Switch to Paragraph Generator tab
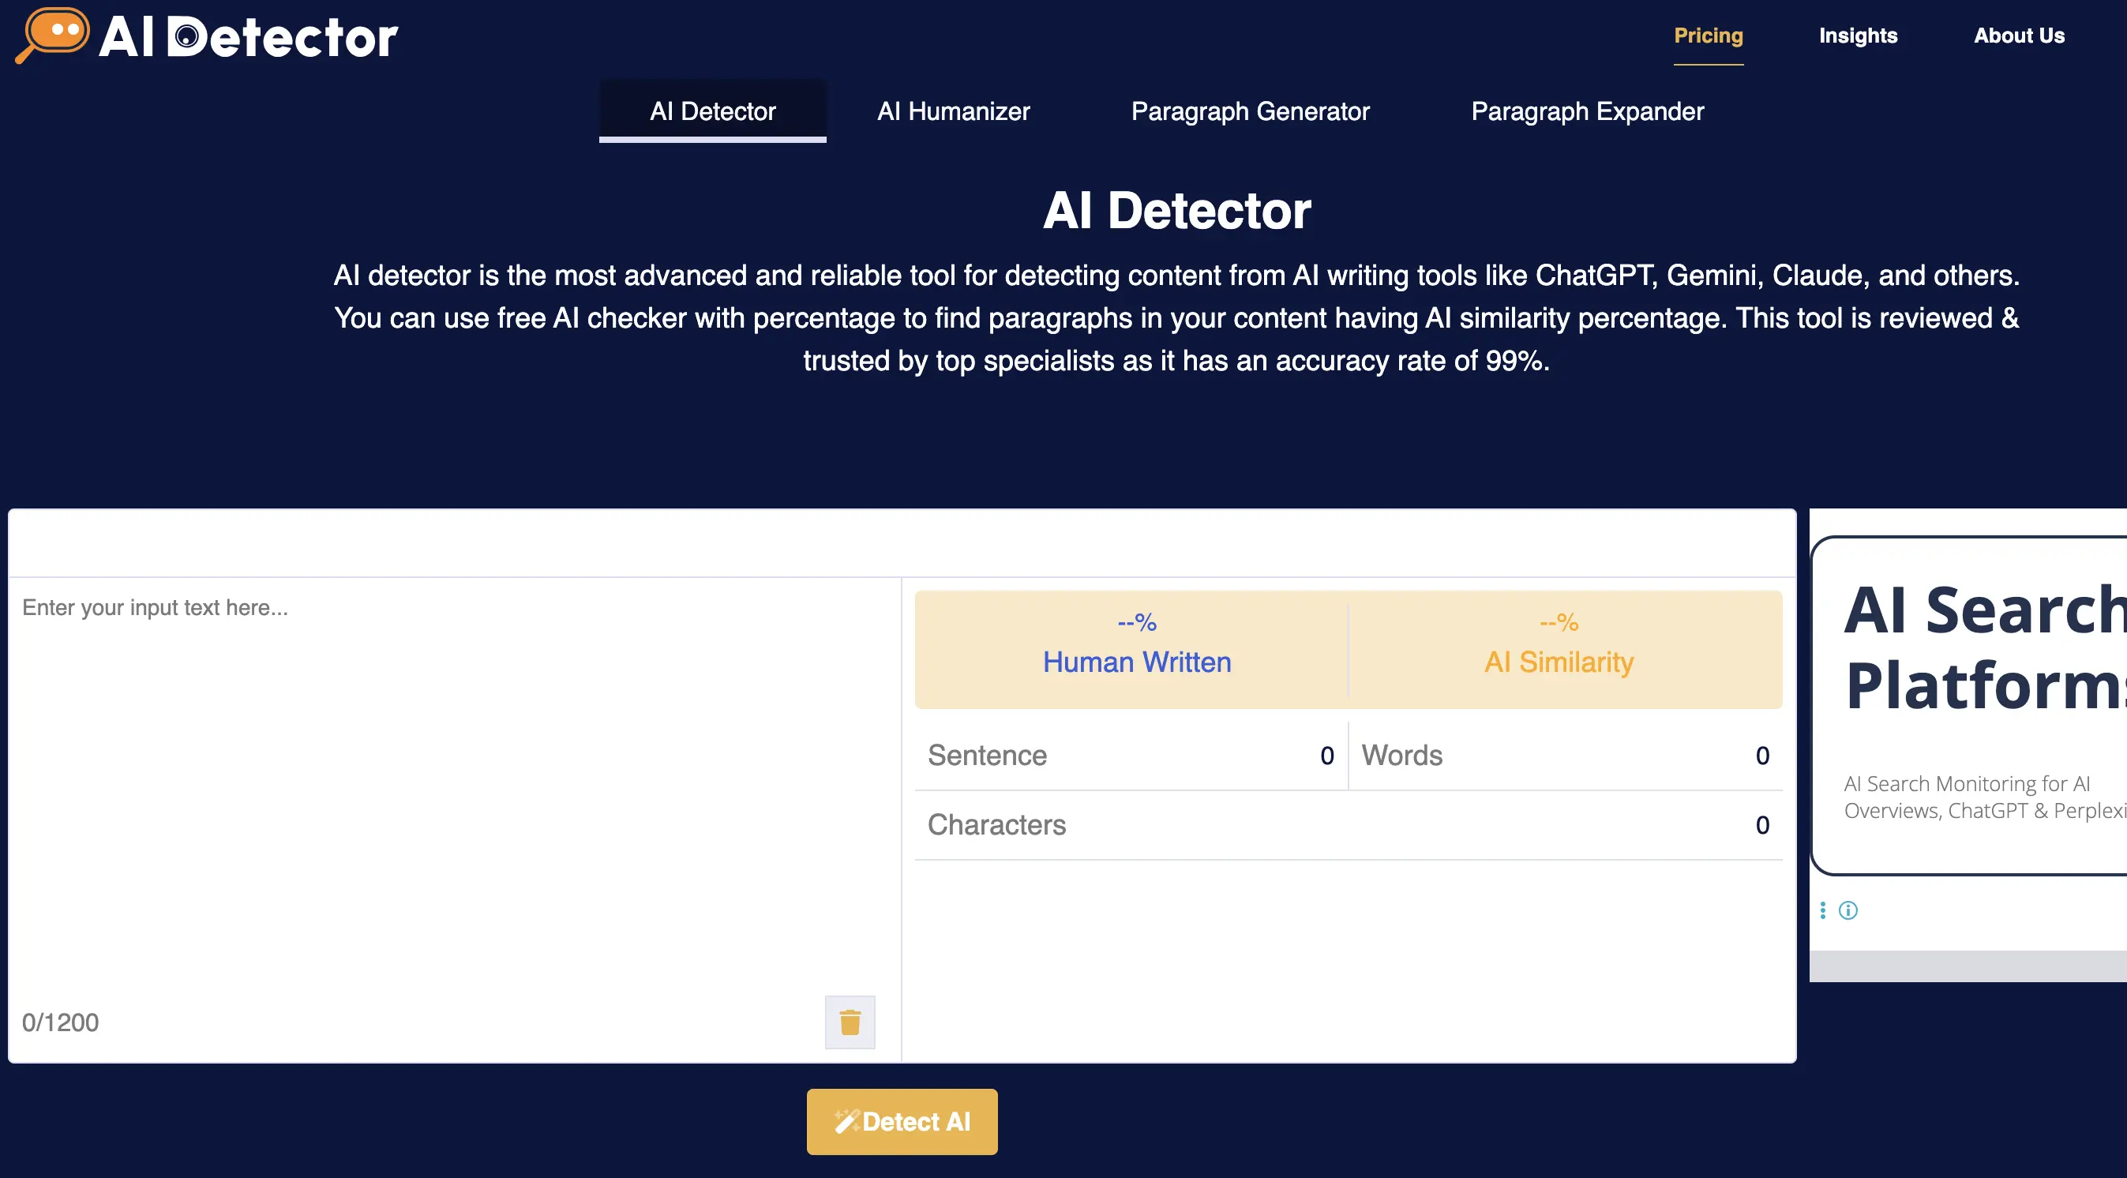2127x1178 pixels. 1250,111
